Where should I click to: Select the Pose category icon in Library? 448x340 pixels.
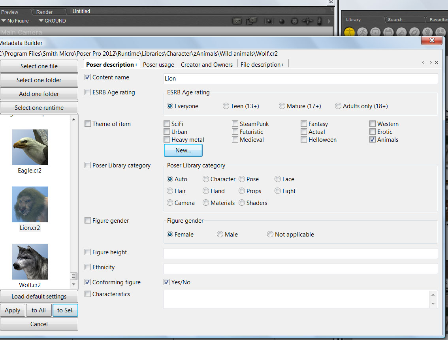(363, 32)
